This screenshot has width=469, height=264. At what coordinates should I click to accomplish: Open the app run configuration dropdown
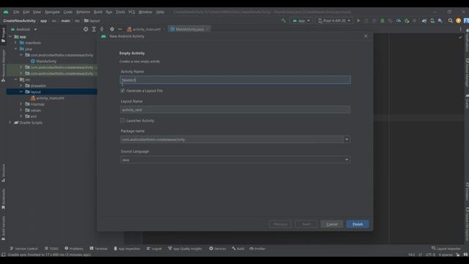pyautogui.click(x=301, y=21)
